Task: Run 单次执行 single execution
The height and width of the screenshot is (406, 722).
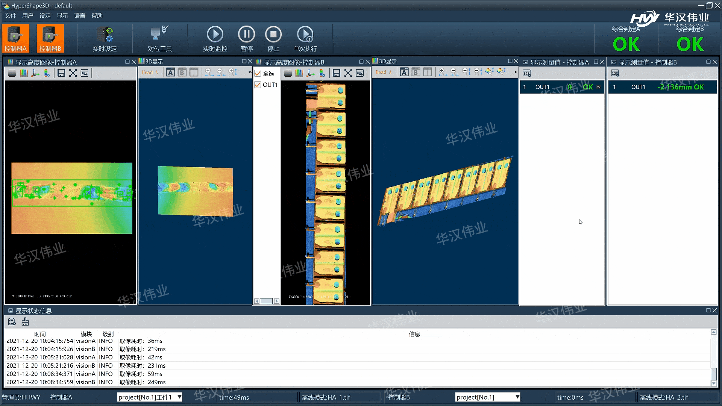Action: click(305, 39)
